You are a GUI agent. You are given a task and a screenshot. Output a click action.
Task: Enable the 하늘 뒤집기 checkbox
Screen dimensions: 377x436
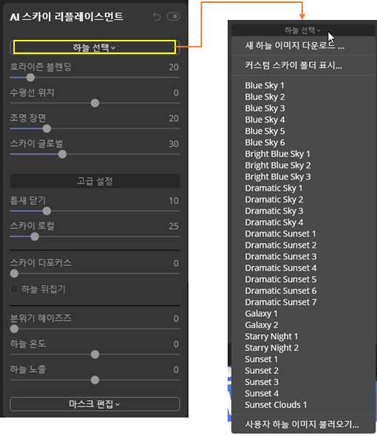tap(14, 289)
